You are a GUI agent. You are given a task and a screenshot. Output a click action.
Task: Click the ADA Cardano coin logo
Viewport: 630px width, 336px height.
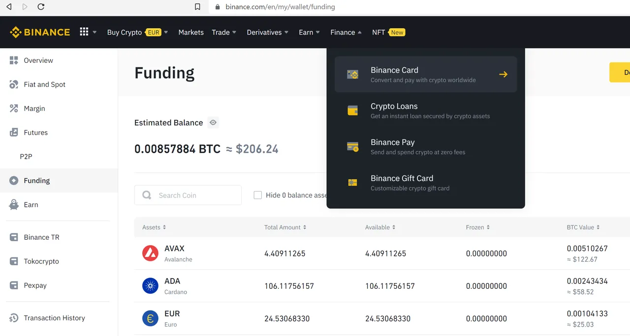pyautogui.click(x=150, y=286)
